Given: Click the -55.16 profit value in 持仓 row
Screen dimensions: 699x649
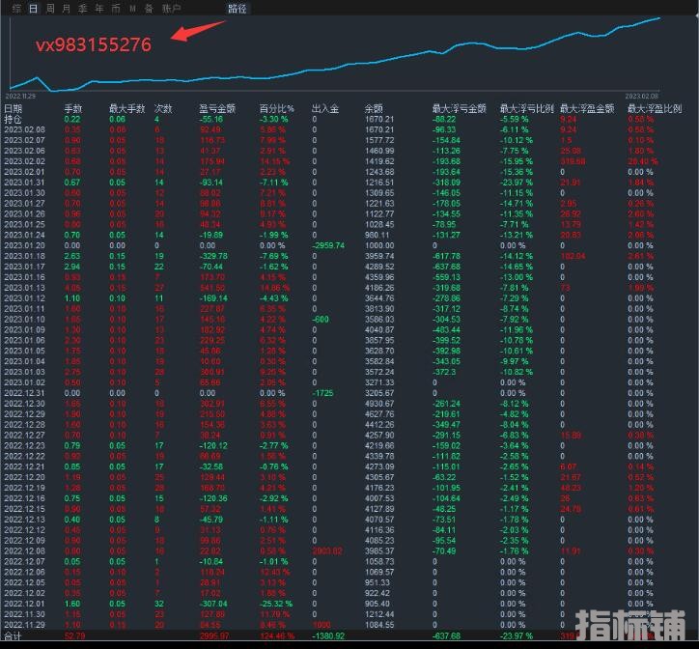Looking at the screenshot, I should point(211,119).
